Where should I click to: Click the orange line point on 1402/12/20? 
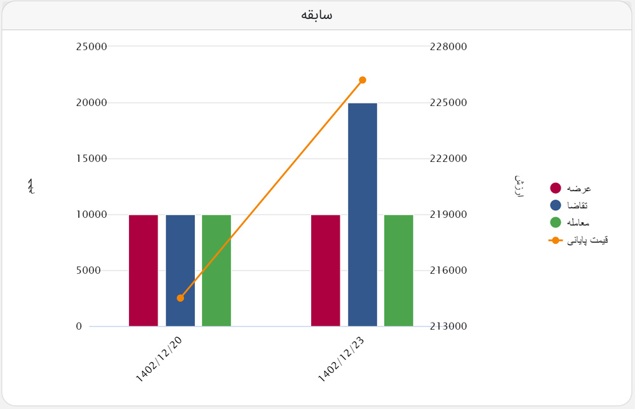[x=180, y=298]
